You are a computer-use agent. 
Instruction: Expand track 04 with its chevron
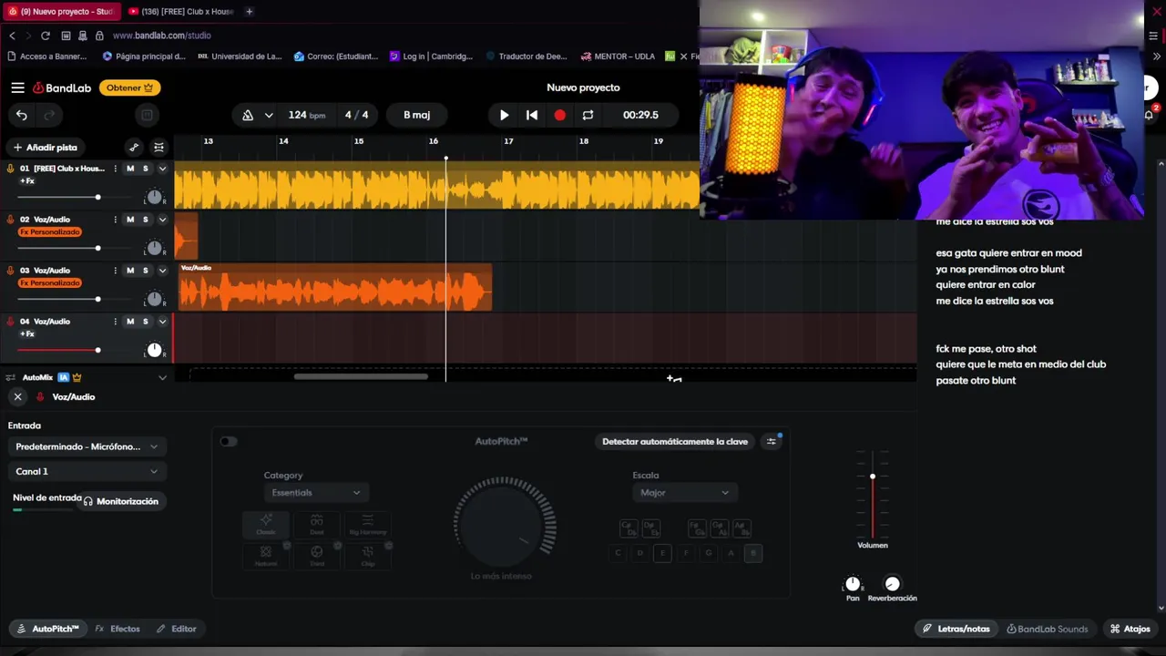tap(163, 322)
